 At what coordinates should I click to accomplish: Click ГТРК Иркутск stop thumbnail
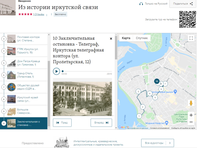click(x=11, y=51)
